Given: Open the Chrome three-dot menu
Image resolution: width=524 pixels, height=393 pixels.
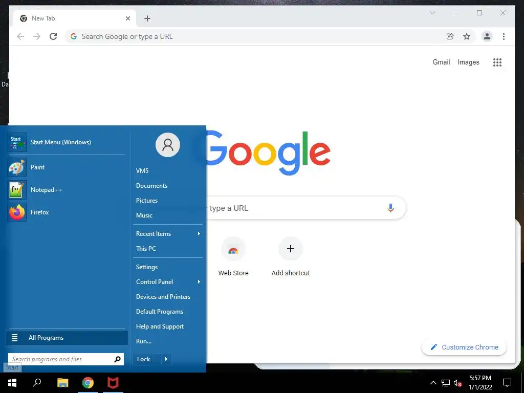Looking at the screenshot, I should [x=504, y=36].
